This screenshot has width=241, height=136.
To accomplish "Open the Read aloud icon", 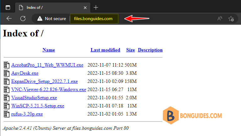I will (x=220, y=19).
